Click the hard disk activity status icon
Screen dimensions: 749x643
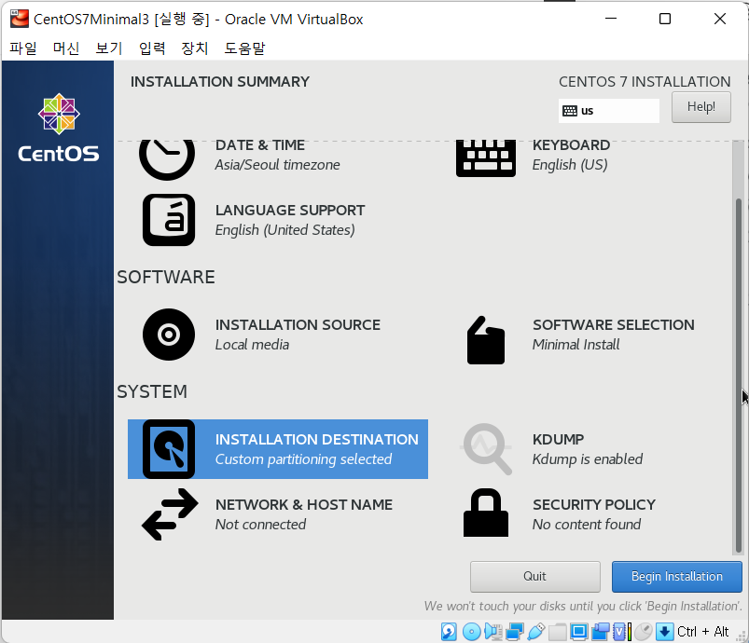click(x=449, y=632)
